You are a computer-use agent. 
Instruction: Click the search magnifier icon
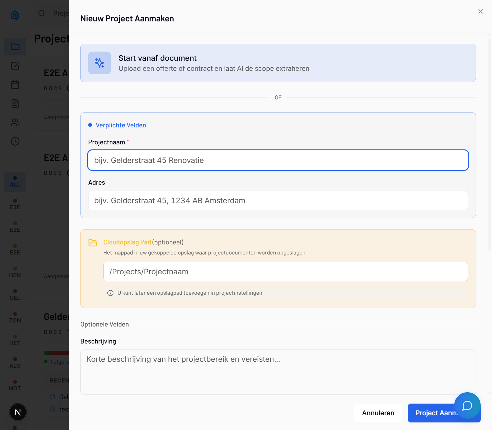point(42,13)
